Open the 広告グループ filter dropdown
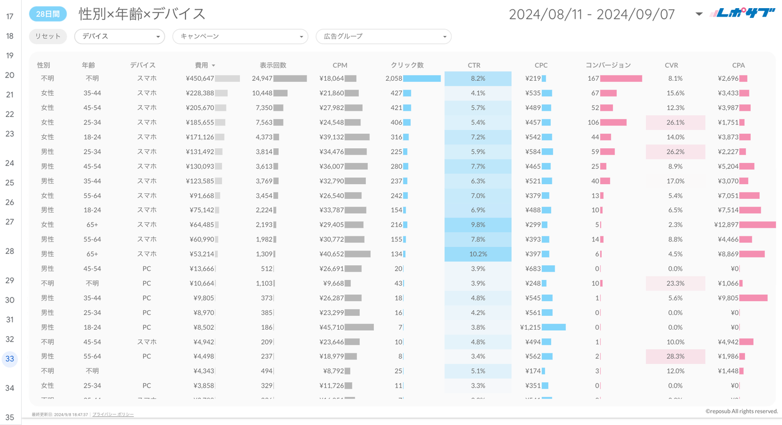Screen dimensions: 782x425 click(383, 36)
